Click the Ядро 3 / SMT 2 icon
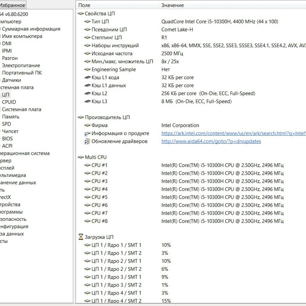The image size is (306, 306). coord(87,285)
